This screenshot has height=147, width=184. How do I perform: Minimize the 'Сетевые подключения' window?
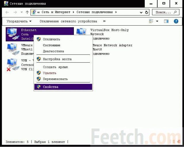point(151,4)
